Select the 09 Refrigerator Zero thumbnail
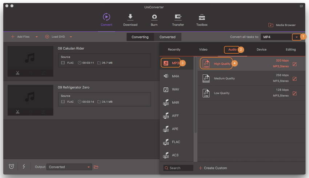 30,100
